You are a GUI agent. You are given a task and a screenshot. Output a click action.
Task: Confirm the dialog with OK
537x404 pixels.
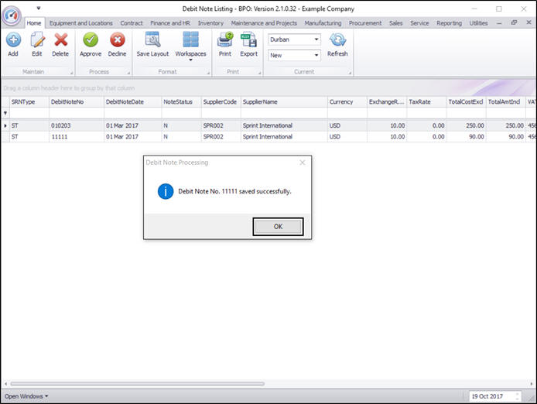point(278,227)
